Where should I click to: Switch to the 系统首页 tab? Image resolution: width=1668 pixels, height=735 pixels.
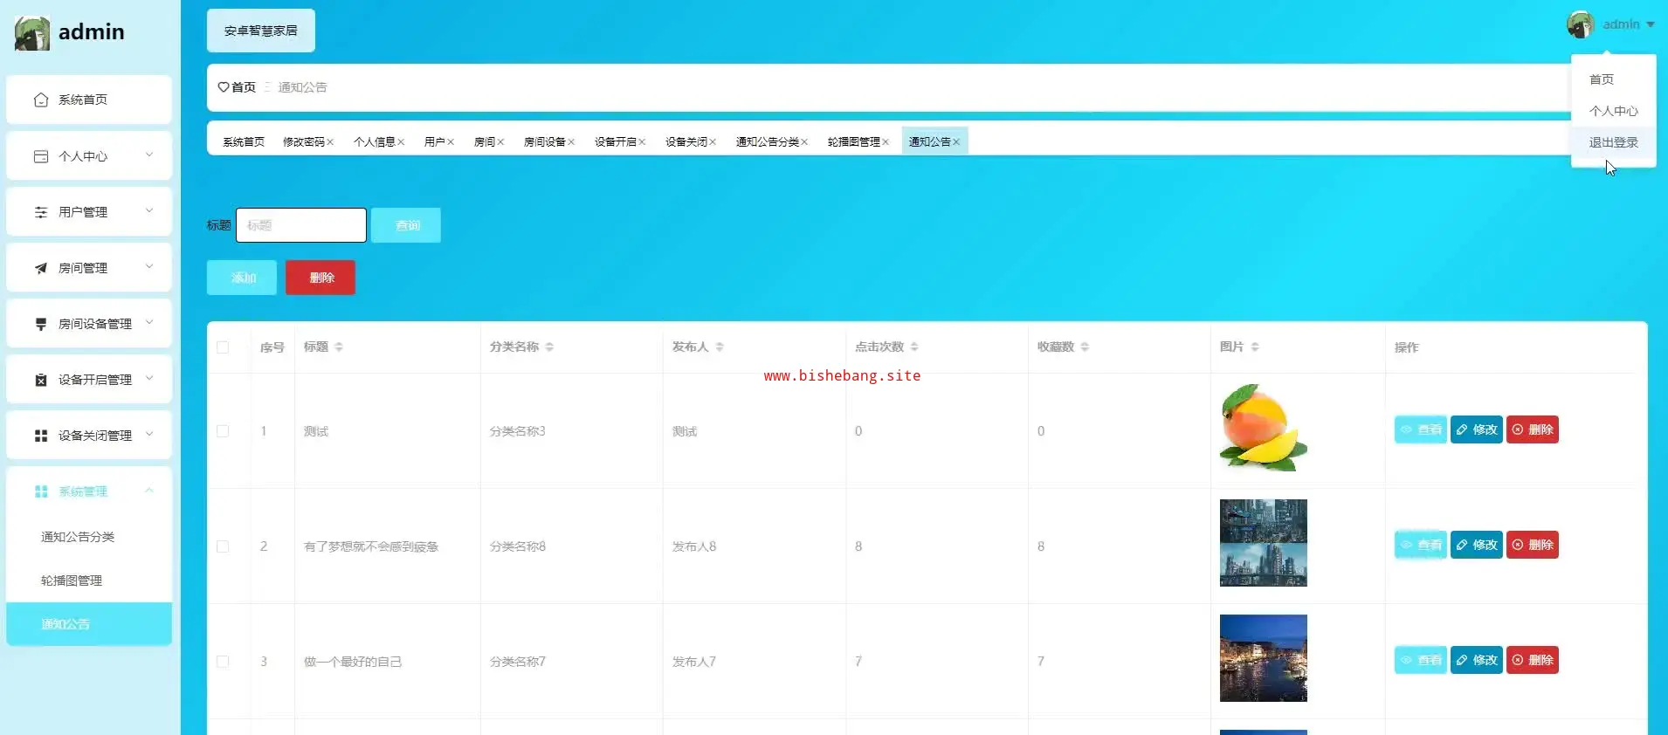point(244,142)
